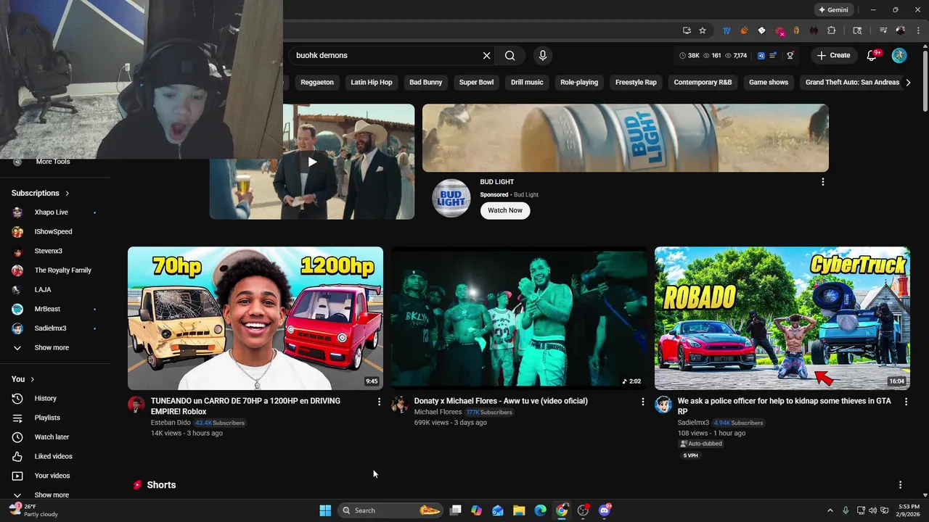The width and height of the screenshot is (929, 522).
Task: Open the blue TV extension icon
Action: (727, 30)
